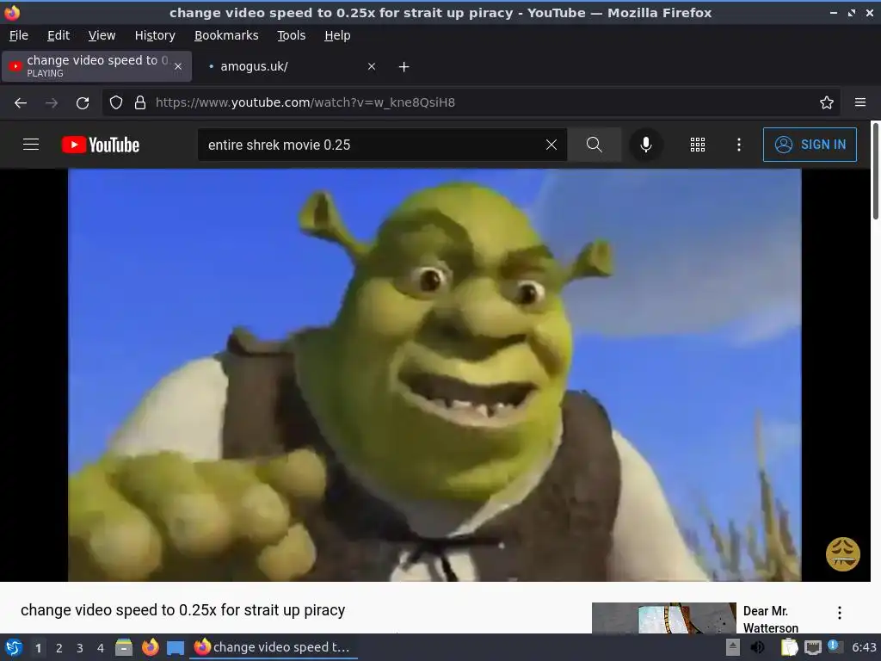881x661 pixels.
Task: Open the Tools menu
Action: [x=291, y=35]
